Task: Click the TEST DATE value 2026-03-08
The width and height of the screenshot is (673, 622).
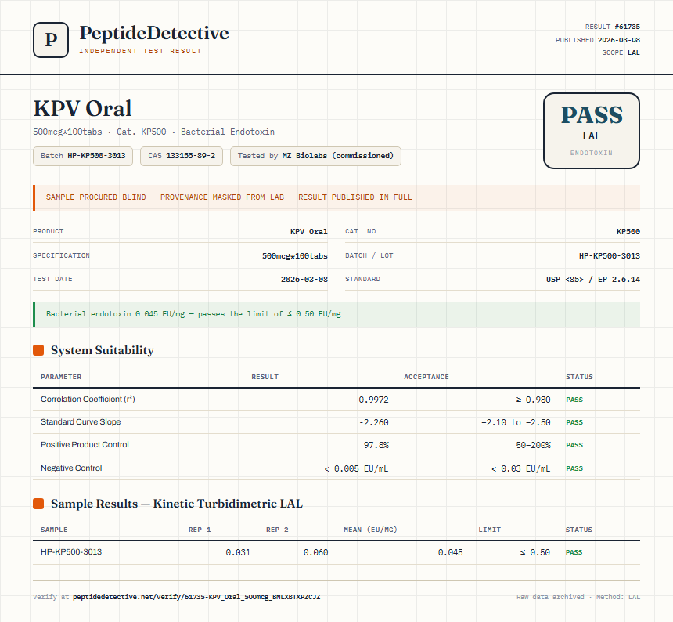Action: 304,280
